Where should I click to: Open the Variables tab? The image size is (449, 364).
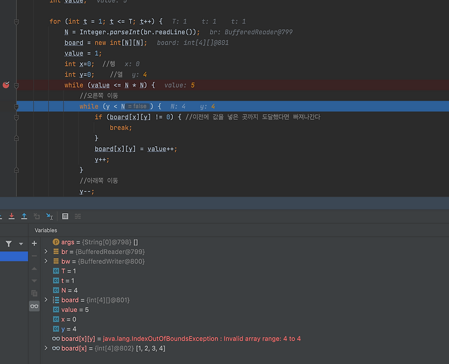tap(46, 230)
